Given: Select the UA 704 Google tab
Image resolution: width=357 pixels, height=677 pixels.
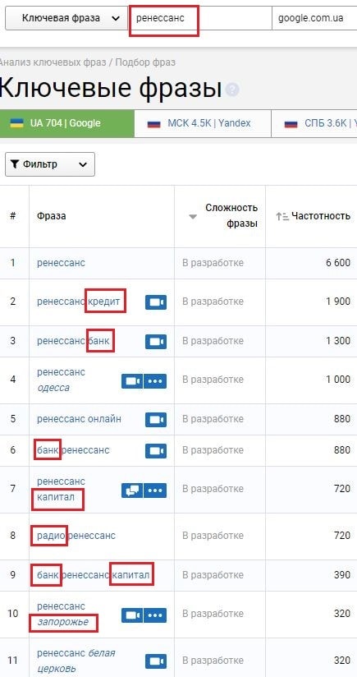Looking at the screenshot, I should pyautogui.click(x=67, y=123).
